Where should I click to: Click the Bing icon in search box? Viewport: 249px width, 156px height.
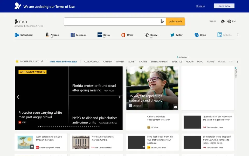(x=162, y=21)
